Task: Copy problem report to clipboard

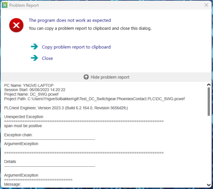Action: point(76,47)
